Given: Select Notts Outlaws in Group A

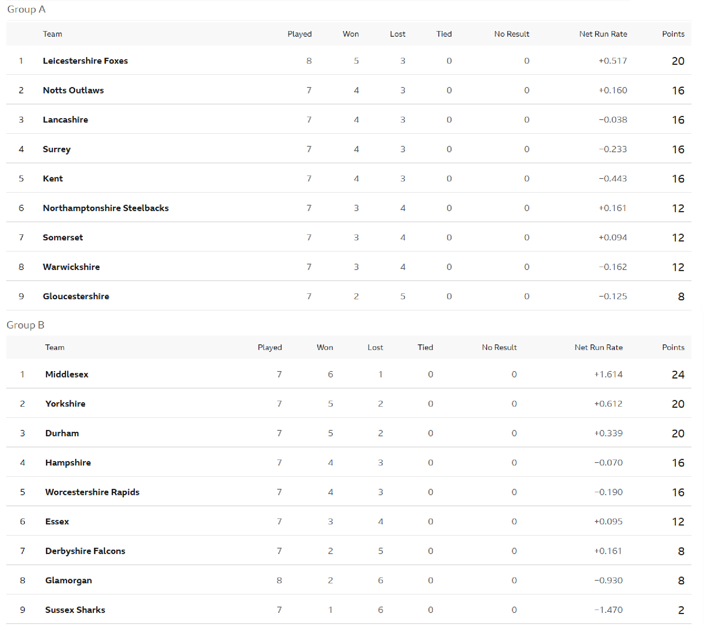Looking at the screenshot, I should (x=73, y=90).
